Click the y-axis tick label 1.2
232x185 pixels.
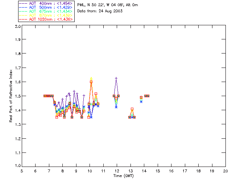point(18,139)
